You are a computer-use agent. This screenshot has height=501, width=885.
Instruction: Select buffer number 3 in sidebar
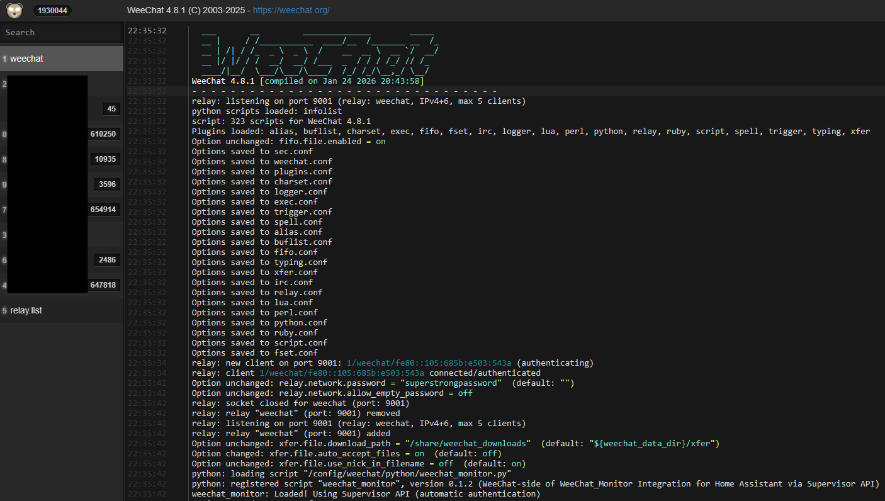(44, 235)
